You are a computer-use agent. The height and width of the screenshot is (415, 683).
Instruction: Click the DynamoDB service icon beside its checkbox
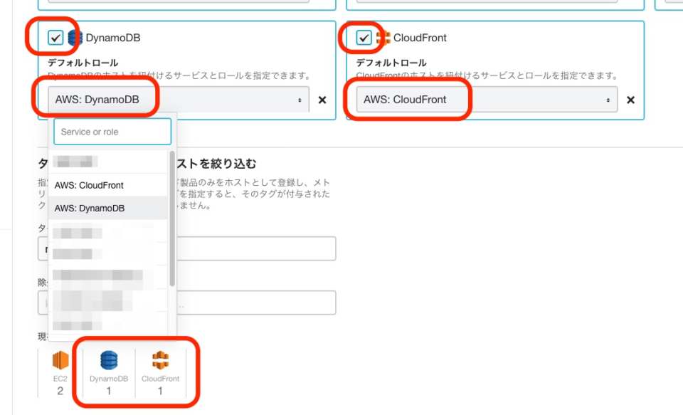[77, 38]
